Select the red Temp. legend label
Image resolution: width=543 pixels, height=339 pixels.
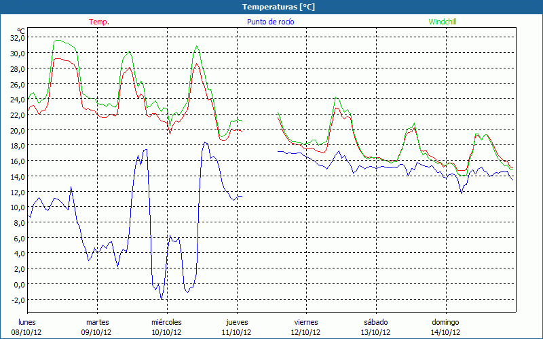(x=99, y=22)
